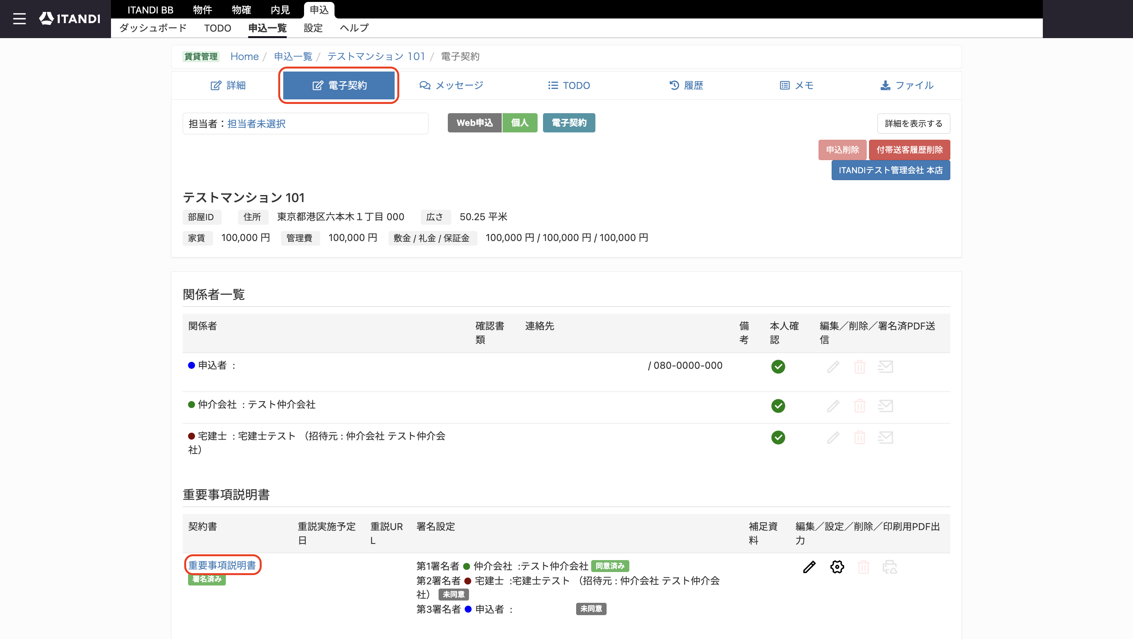Click the 本人確認 checkmark for 宅建士
Image resolution: width=1133 pixels, height=639 pixels.
tap(778, 437)
